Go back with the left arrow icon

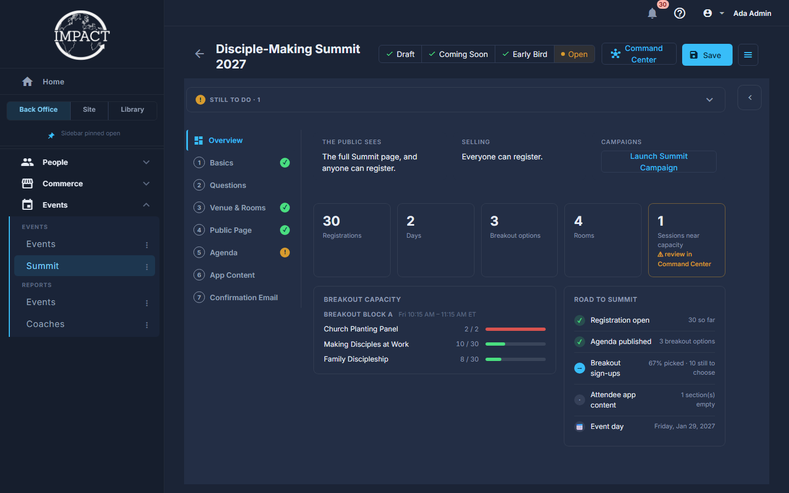(199, 54)
